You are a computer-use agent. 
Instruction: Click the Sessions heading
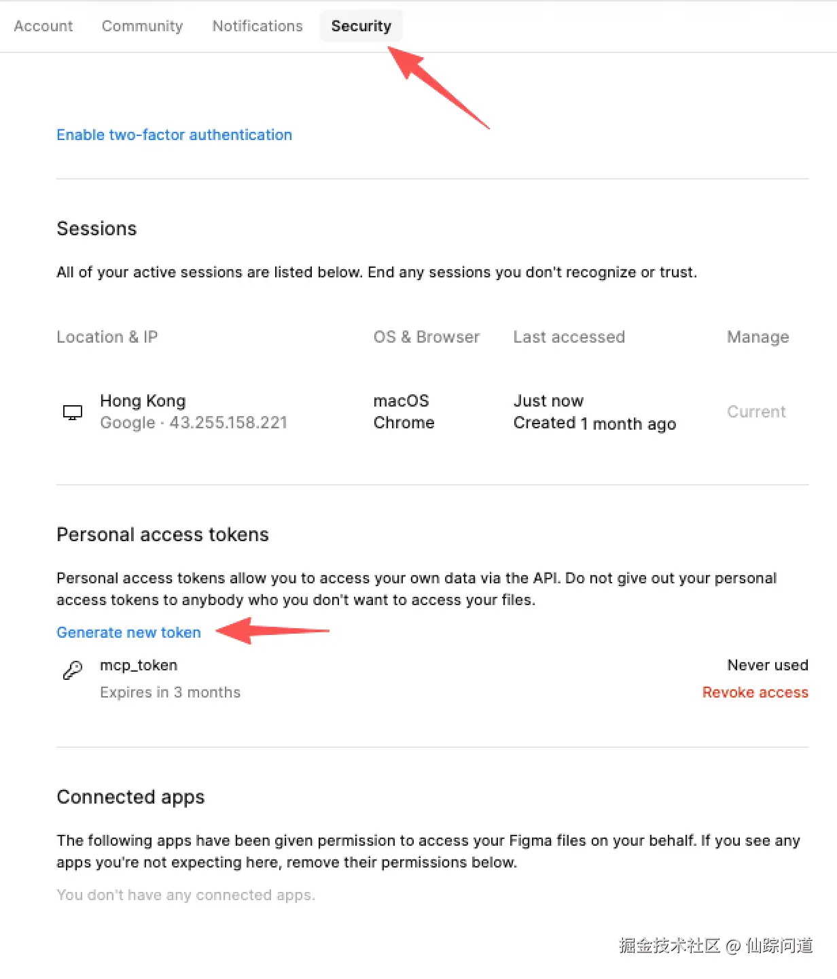(x=96, y=228)
